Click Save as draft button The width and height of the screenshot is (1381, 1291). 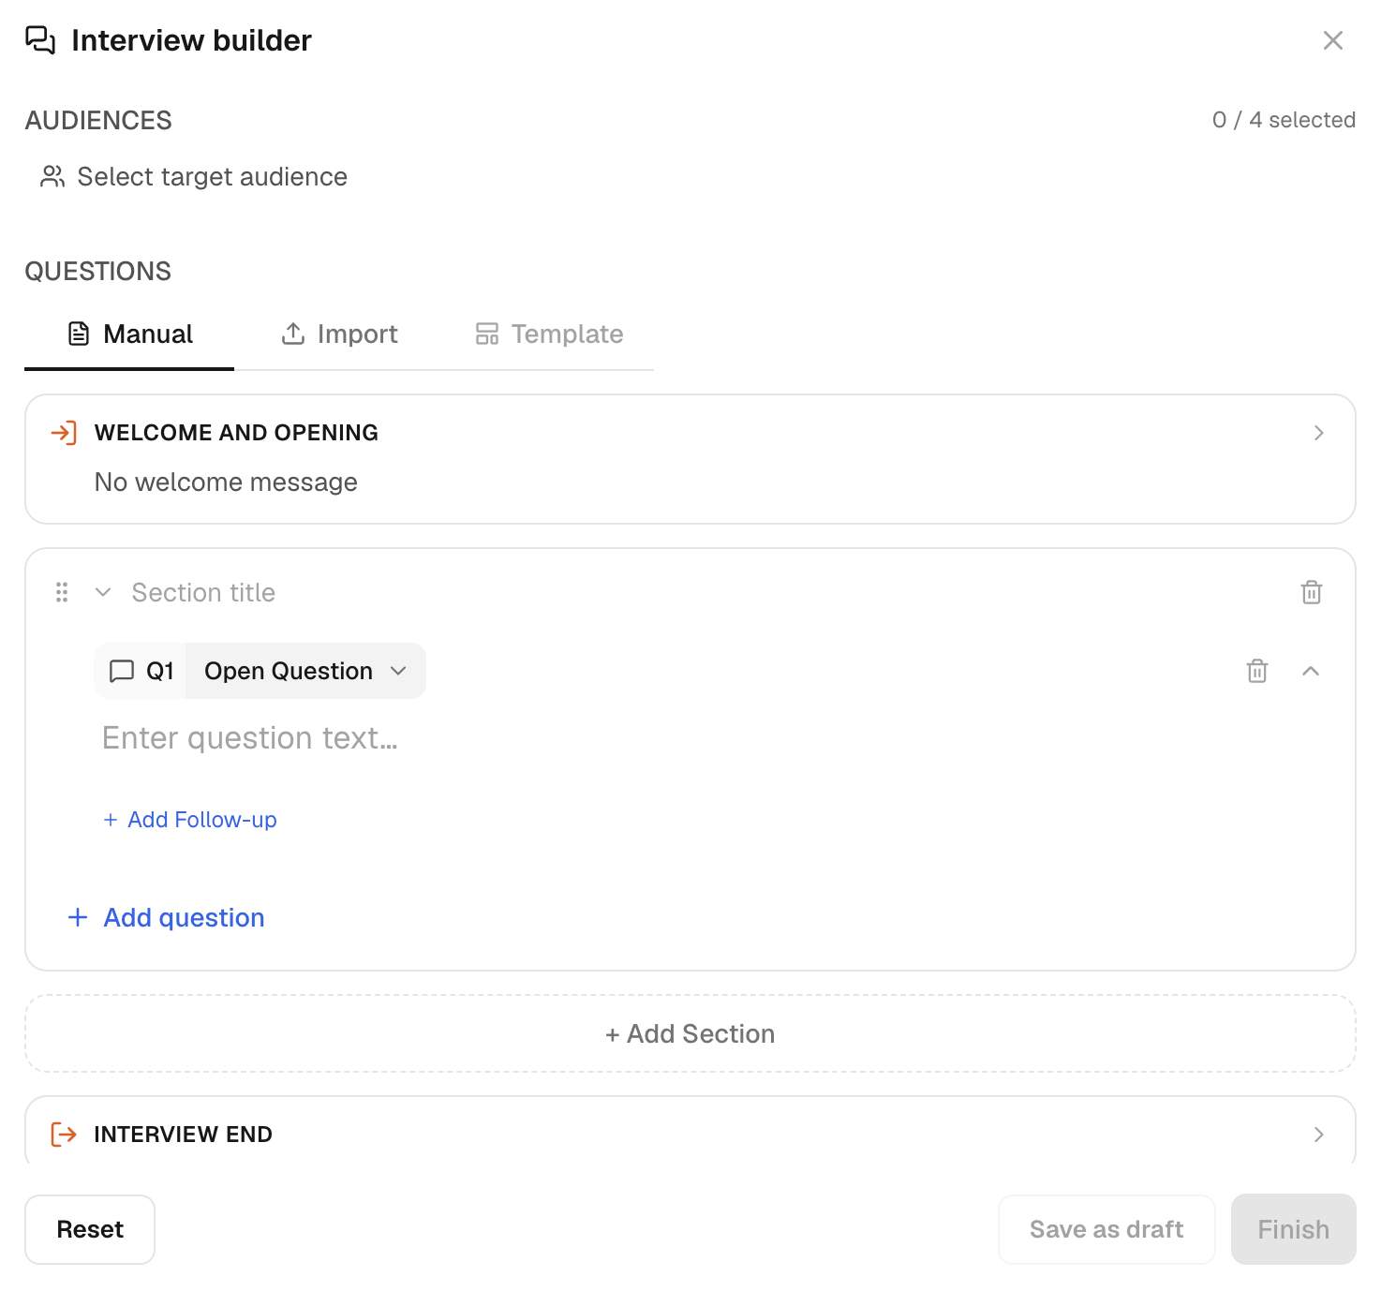pyautogui.click(x=1106, y=1229)
